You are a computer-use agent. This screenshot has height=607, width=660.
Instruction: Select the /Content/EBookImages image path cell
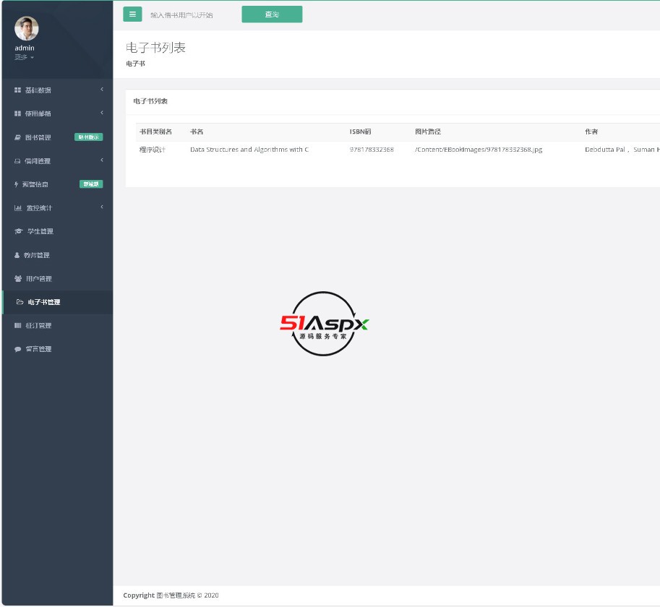(x=479, y=150)
